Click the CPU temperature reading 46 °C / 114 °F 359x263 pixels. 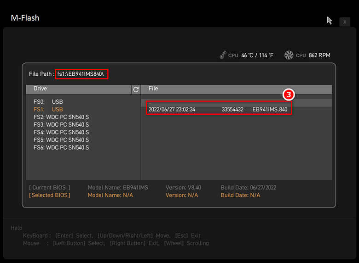[x=257, y=55]
